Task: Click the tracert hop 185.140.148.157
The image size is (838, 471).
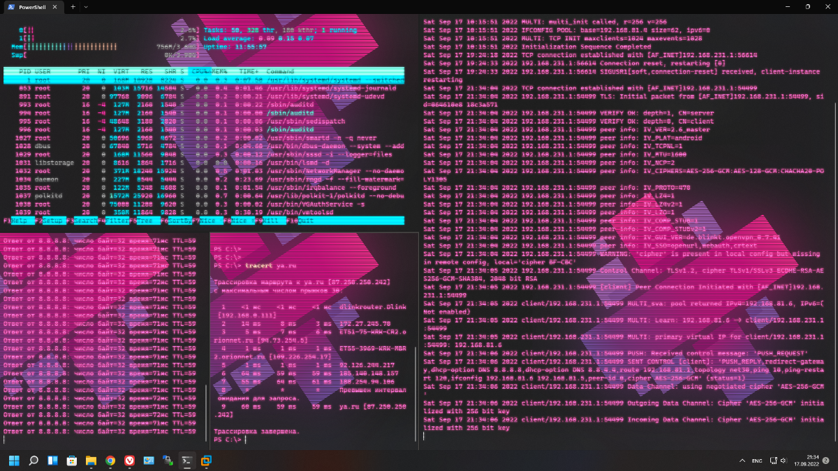Action: point(369,373)
